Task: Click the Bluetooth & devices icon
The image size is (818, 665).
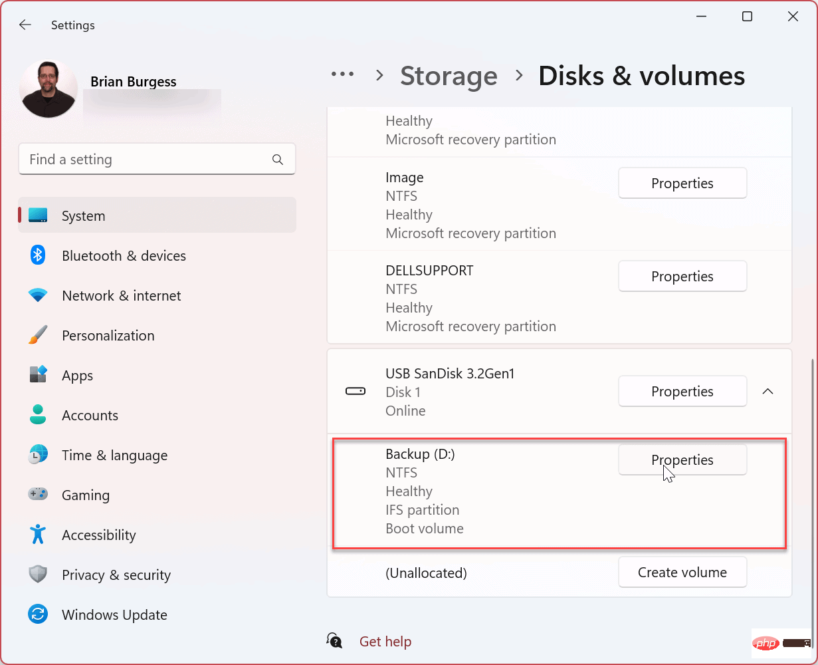Action: 38,255
